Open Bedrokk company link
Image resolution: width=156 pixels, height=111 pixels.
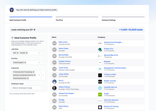click(107, 62)
